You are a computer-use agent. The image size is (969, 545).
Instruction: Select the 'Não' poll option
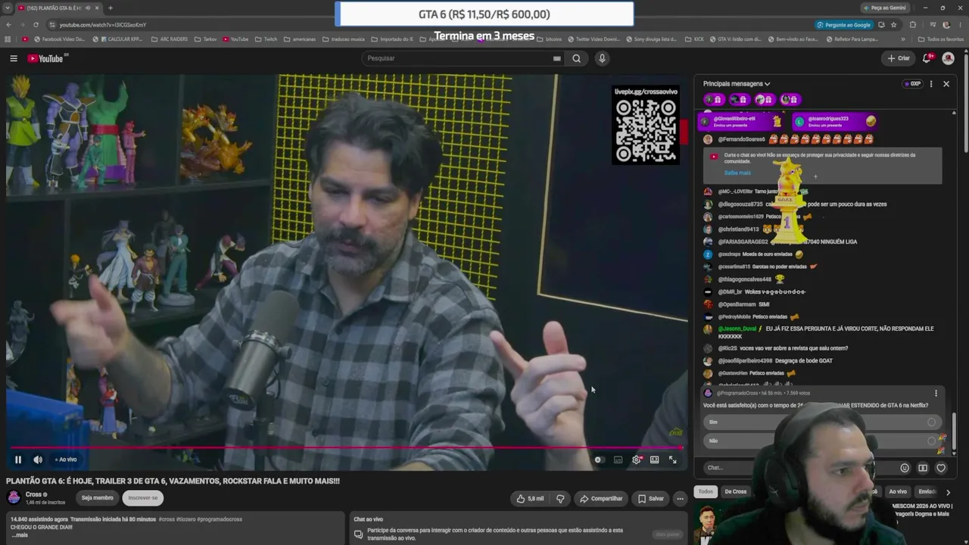(x=822, y=441)
